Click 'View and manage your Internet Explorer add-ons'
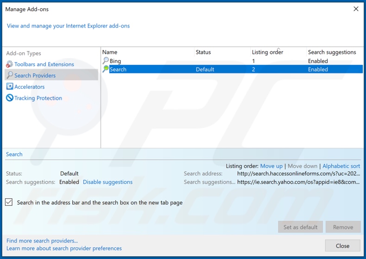Viewport: 366px width, 259px height. point(68,26)
